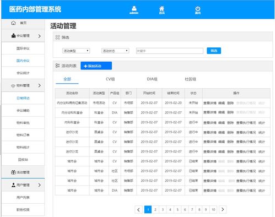Viewport: 275px width, 217px height.
Task: Click the 活动列表 list icon
Action: [x=57, y=66]
